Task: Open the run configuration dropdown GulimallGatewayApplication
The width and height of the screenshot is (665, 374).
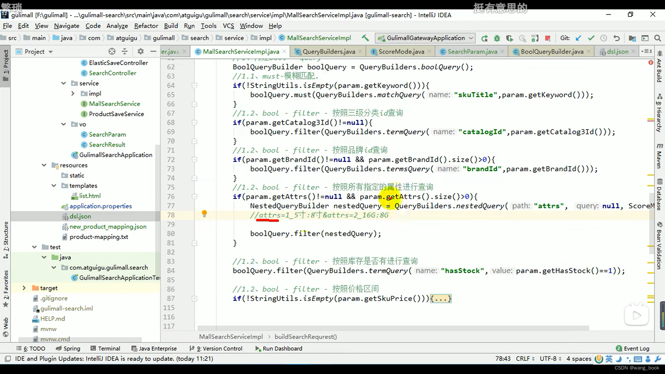Action: point(426,38)
